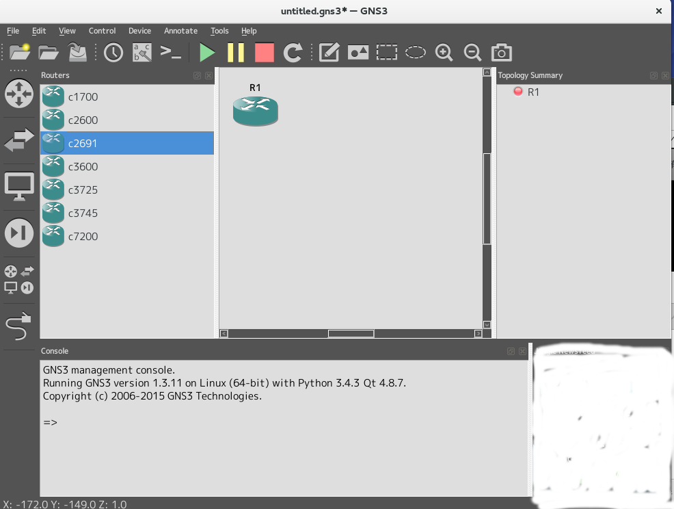The image size is (674, 509).
Task: Select c3745 router in list
Action: pos(127,213)
